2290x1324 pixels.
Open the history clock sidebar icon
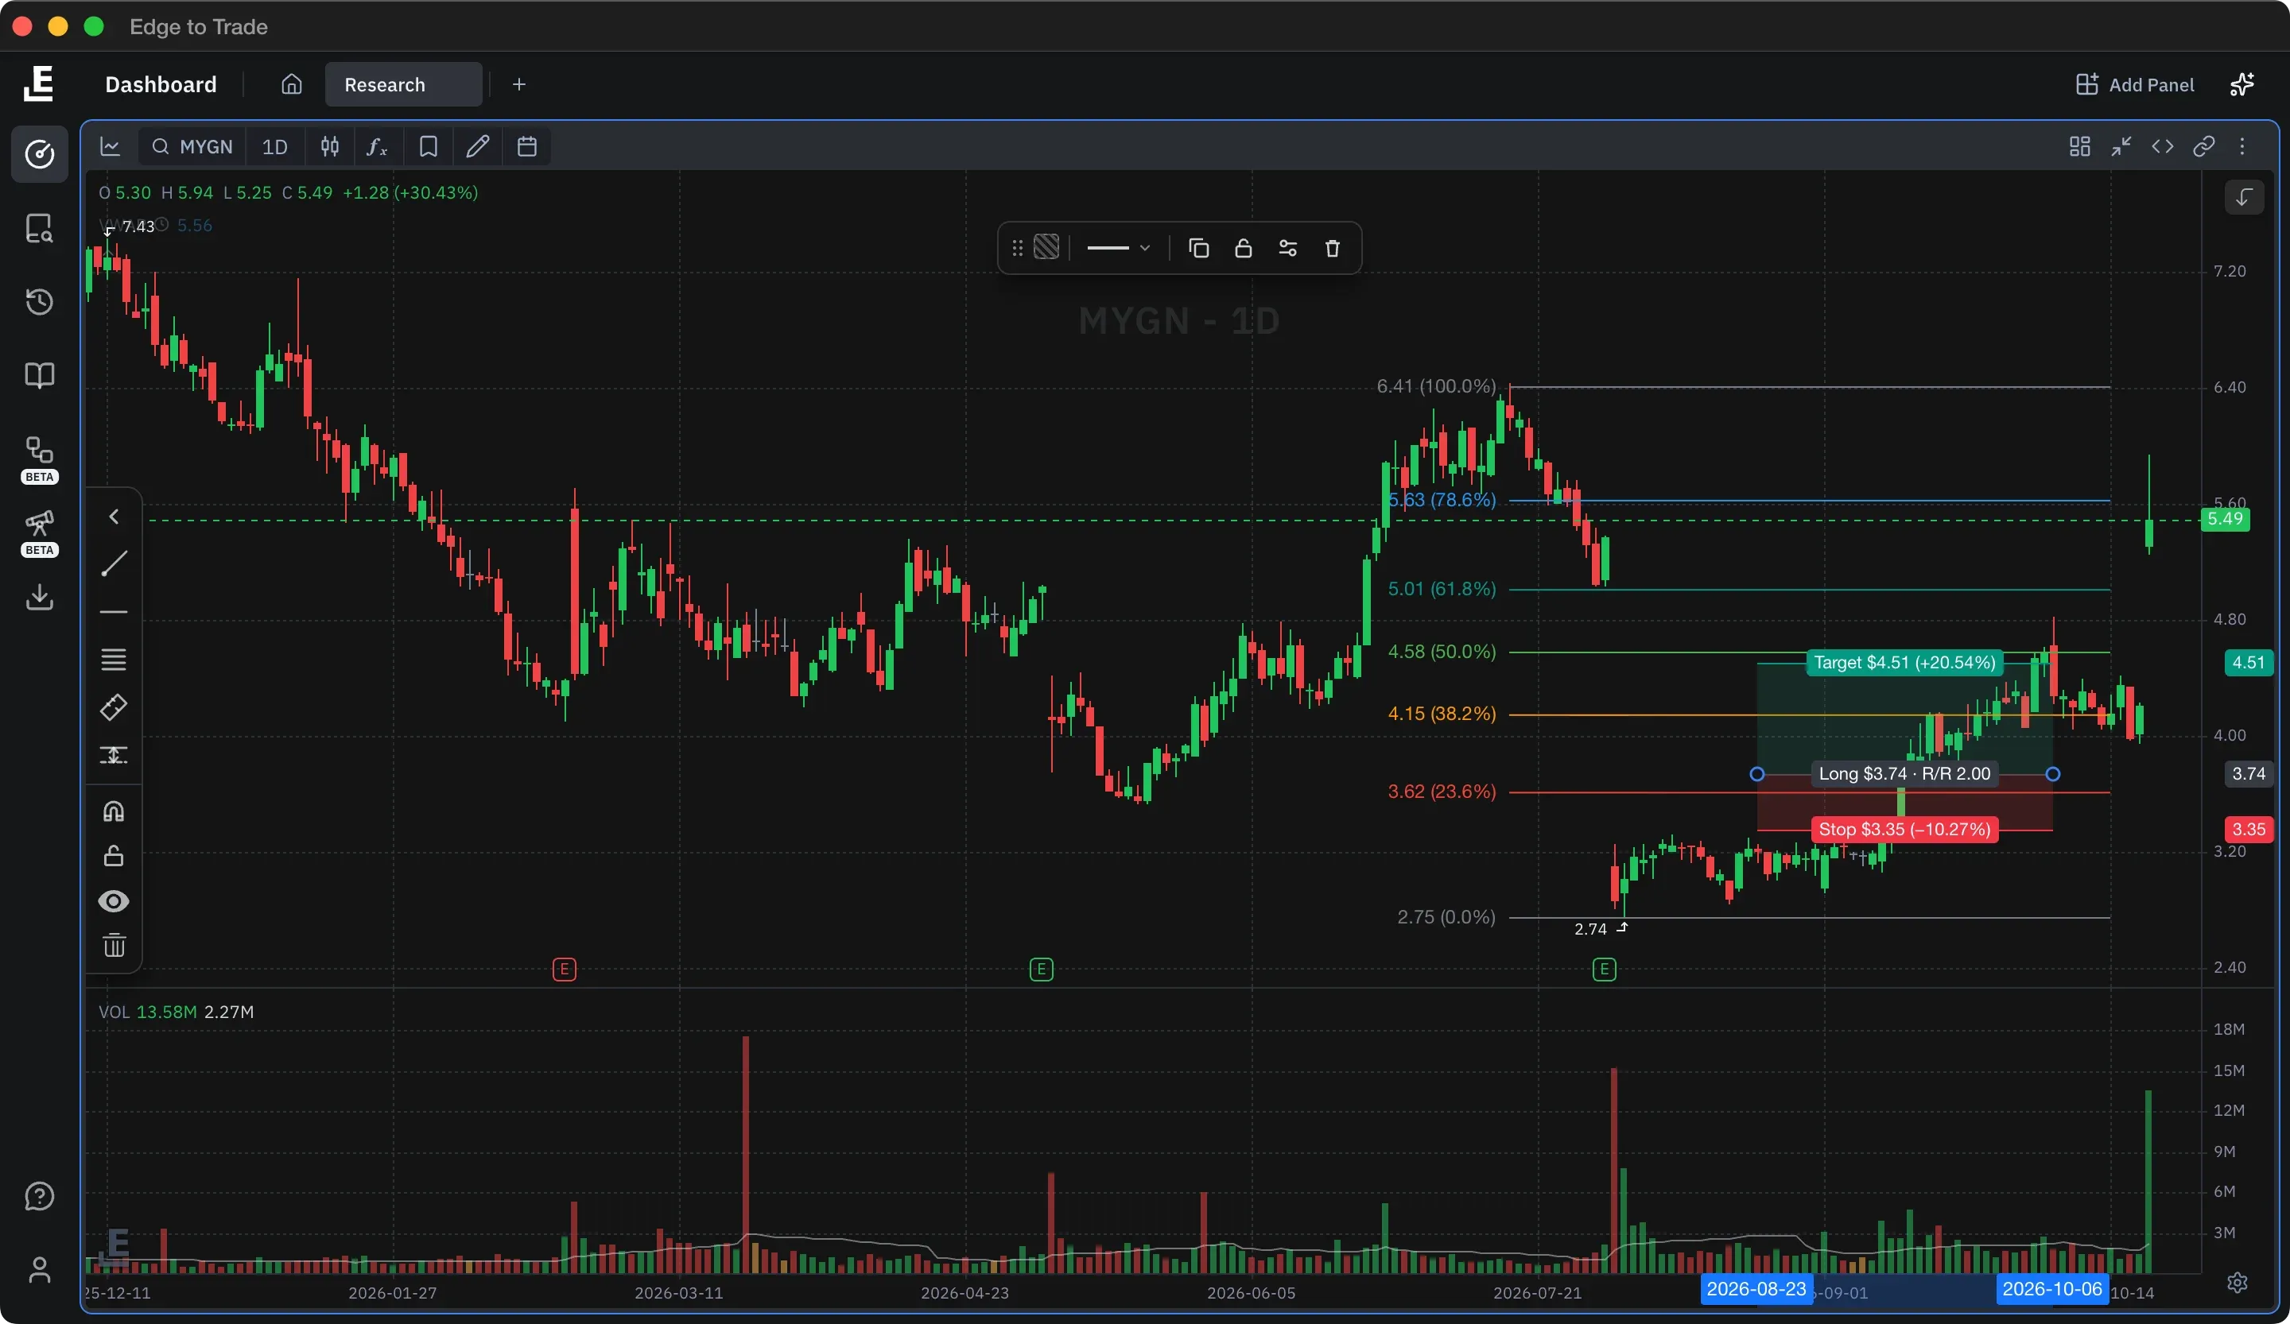pyautogui.click(x=39, y=301)
